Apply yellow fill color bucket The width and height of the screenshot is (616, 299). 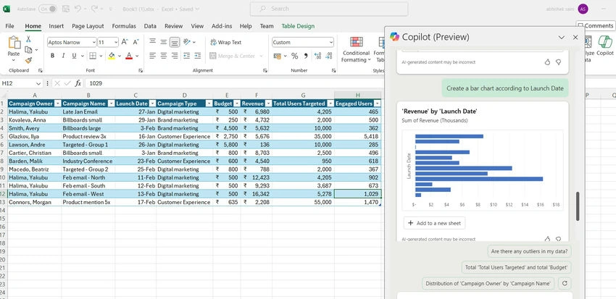pos(112,56)
